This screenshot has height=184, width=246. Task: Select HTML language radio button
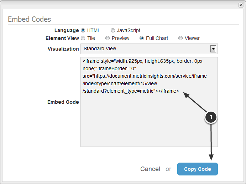tap(83, 30)
